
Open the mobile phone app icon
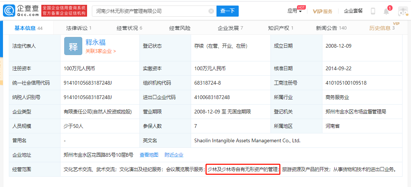click(x=373, y=11)
